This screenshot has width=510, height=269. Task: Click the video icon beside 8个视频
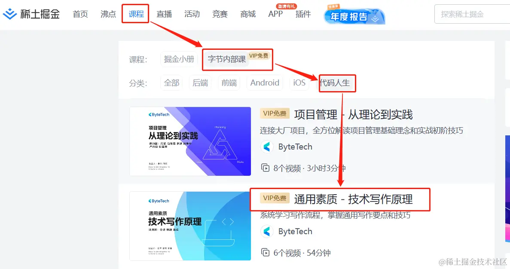click(266, 168)
